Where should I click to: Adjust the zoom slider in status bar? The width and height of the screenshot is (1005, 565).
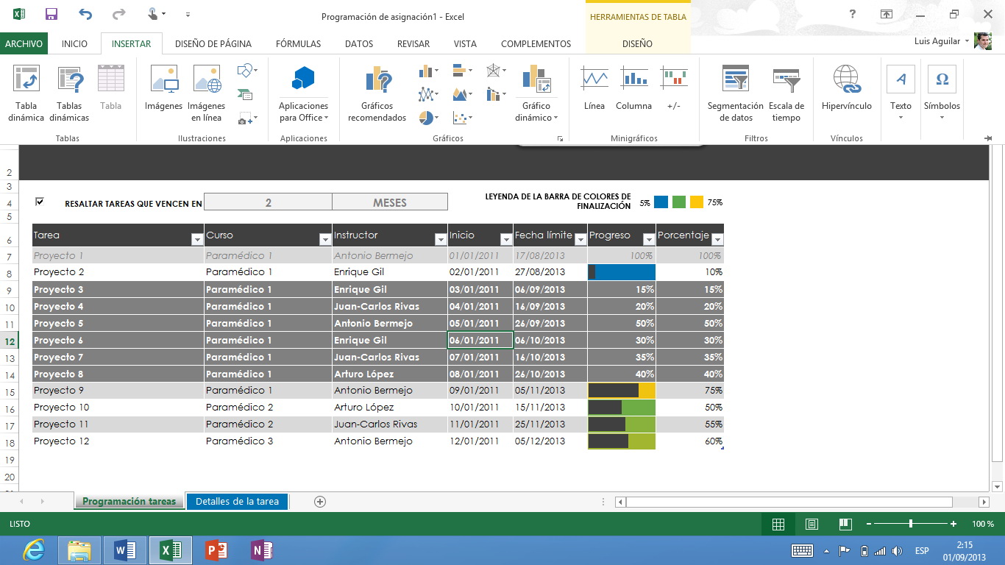point(911,524)
